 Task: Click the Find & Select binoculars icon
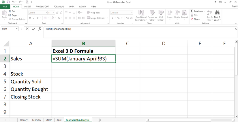217,13
